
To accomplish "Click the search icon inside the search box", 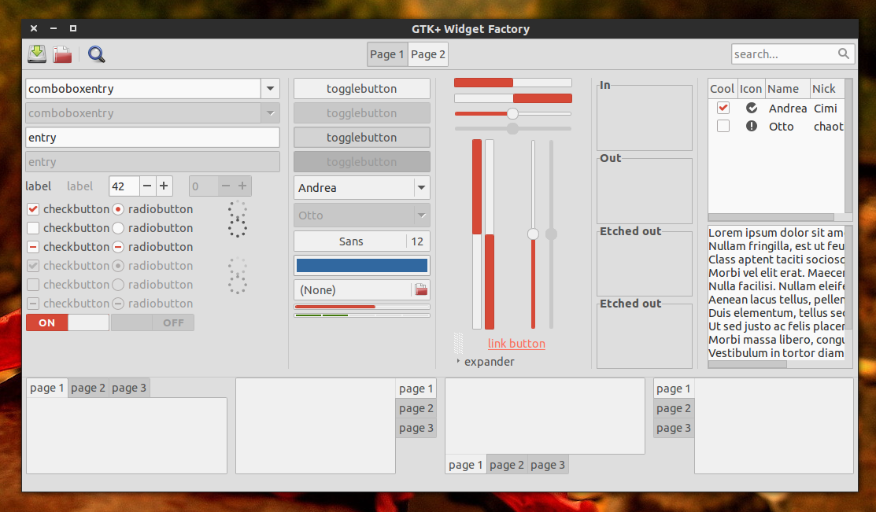I will pos(844,53).
